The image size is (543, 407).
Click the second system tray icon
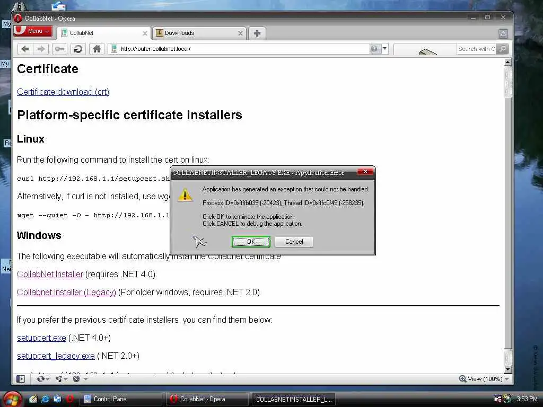tap(507, 399)
